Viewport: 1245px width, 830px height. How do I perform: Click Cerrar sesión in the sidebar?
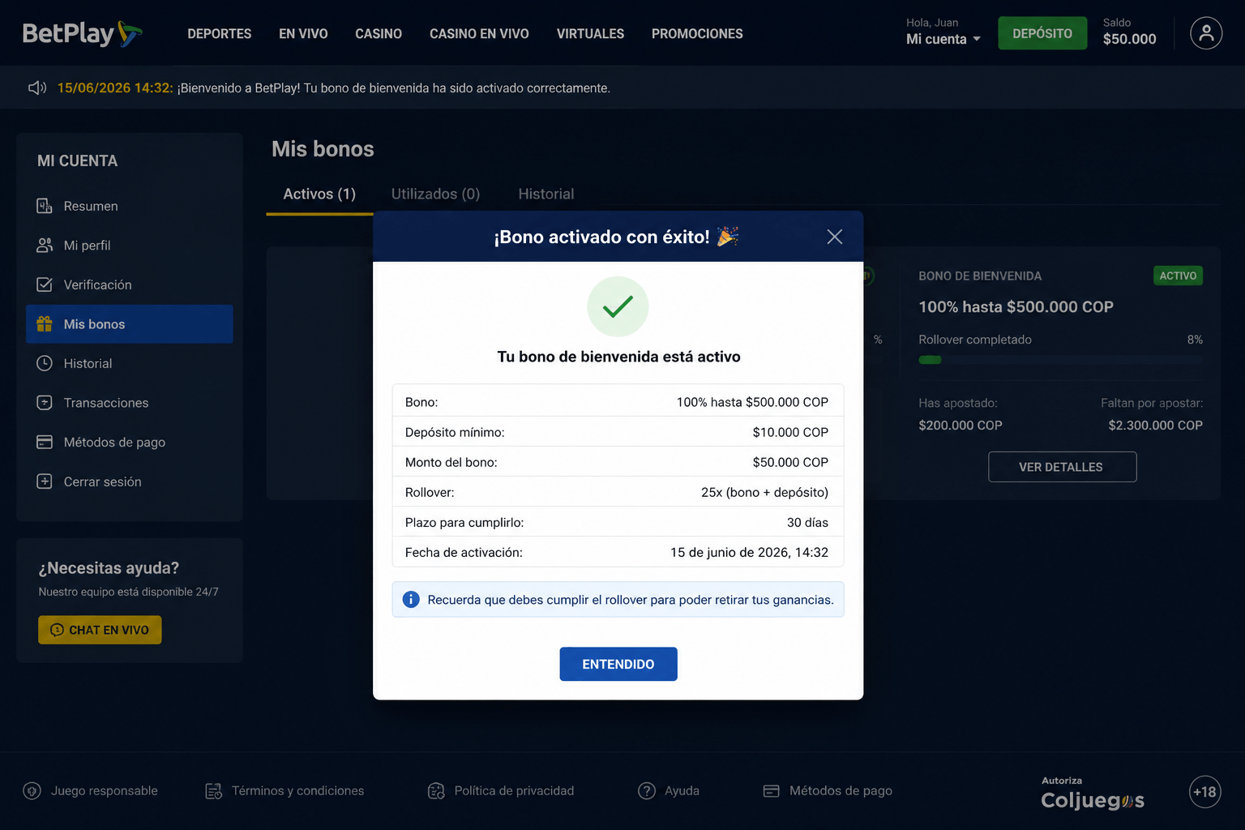tap(130, 481)
